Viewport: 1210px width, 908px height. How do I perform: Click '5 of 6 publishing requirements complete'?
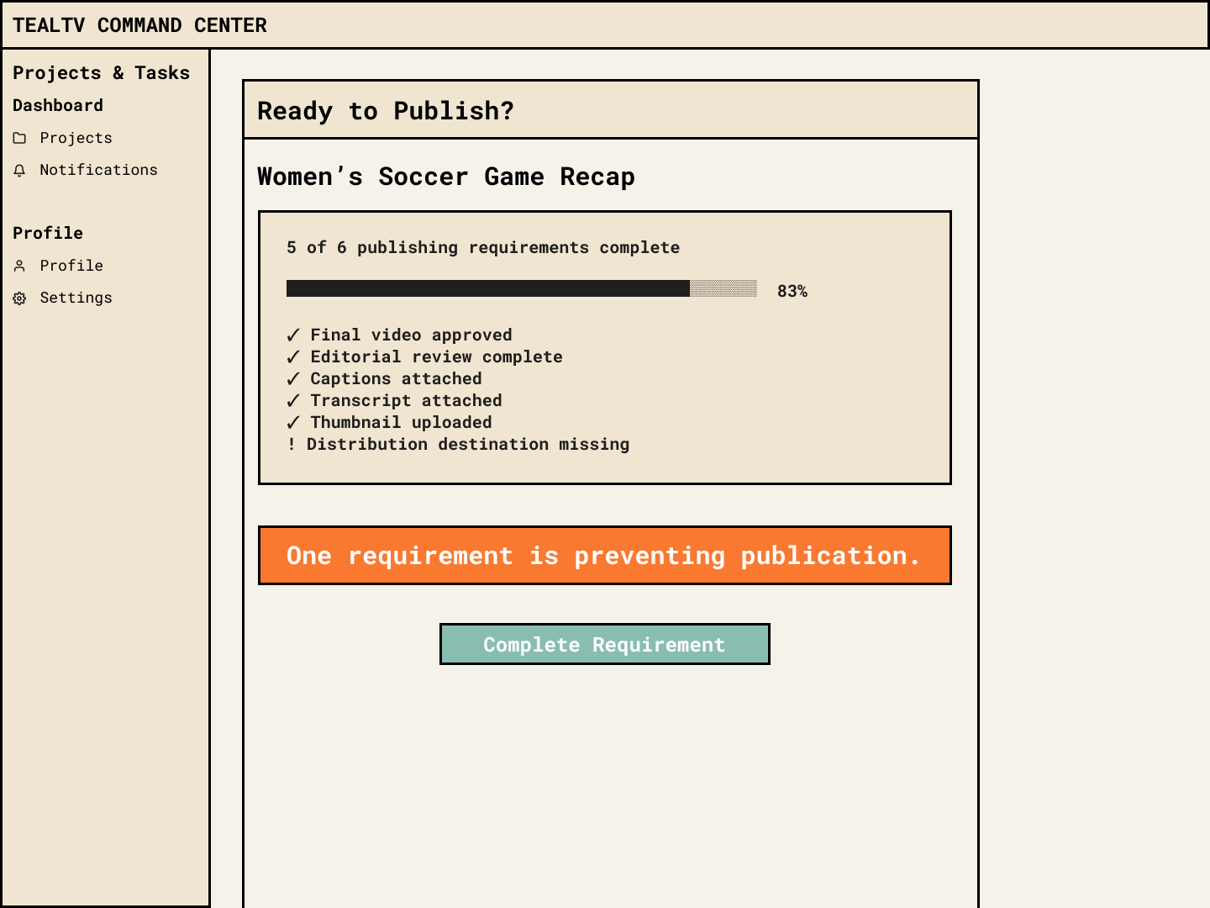[x=483, y=247]
